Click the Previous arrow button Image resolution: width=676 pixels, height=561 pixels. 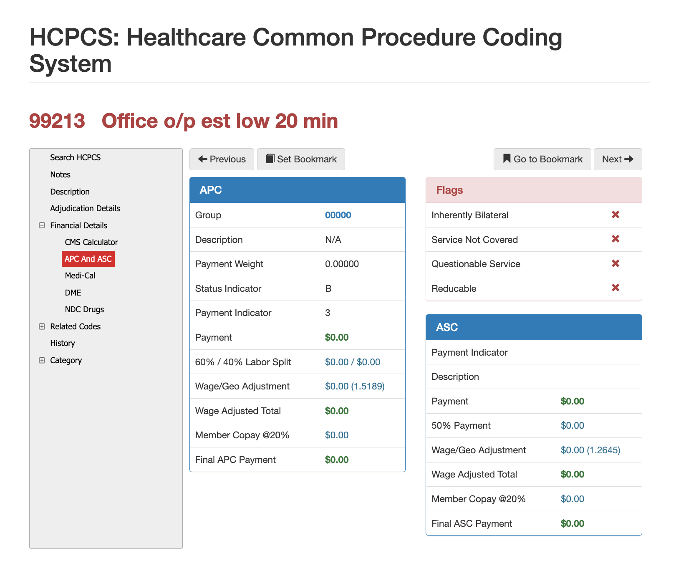(x=222, y=159)
